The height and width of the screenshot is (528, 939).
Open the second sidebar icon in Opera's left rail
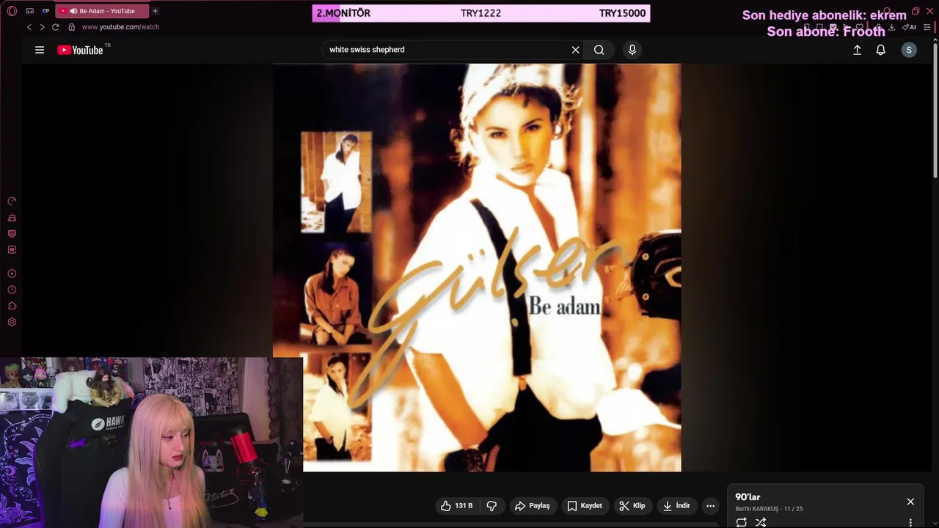12,218
